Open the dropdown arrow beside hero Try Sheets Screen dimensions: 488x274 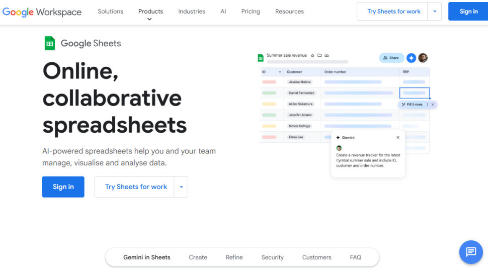pos(181,187)
